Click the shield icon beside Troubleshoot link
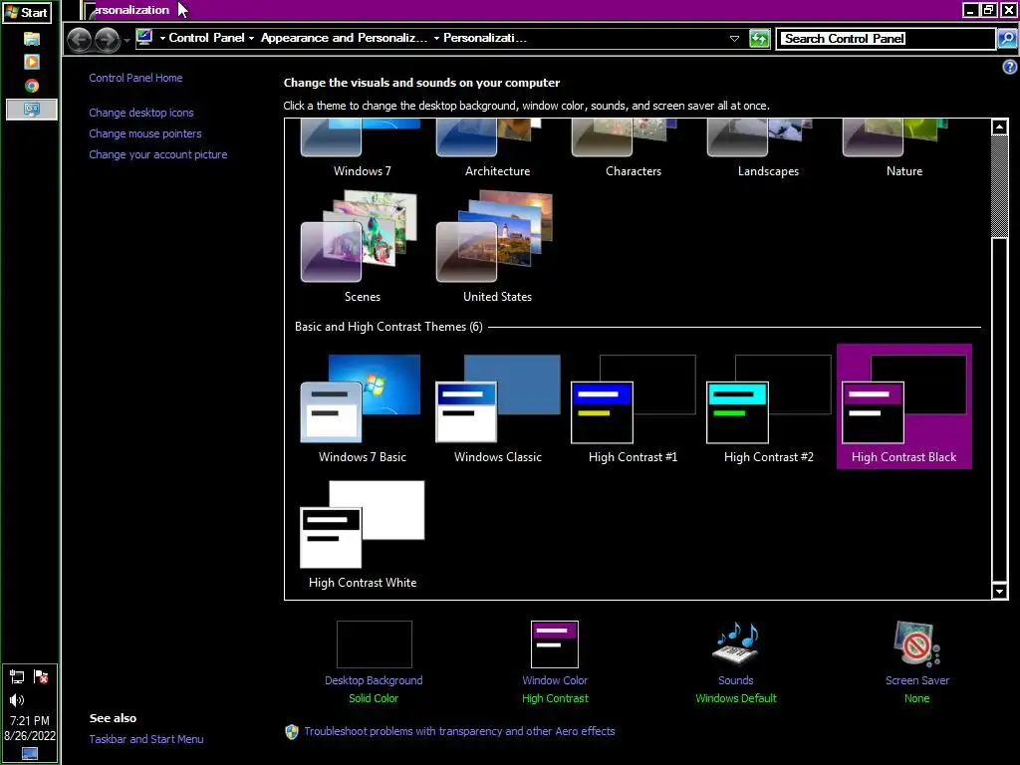 point(292,732)
